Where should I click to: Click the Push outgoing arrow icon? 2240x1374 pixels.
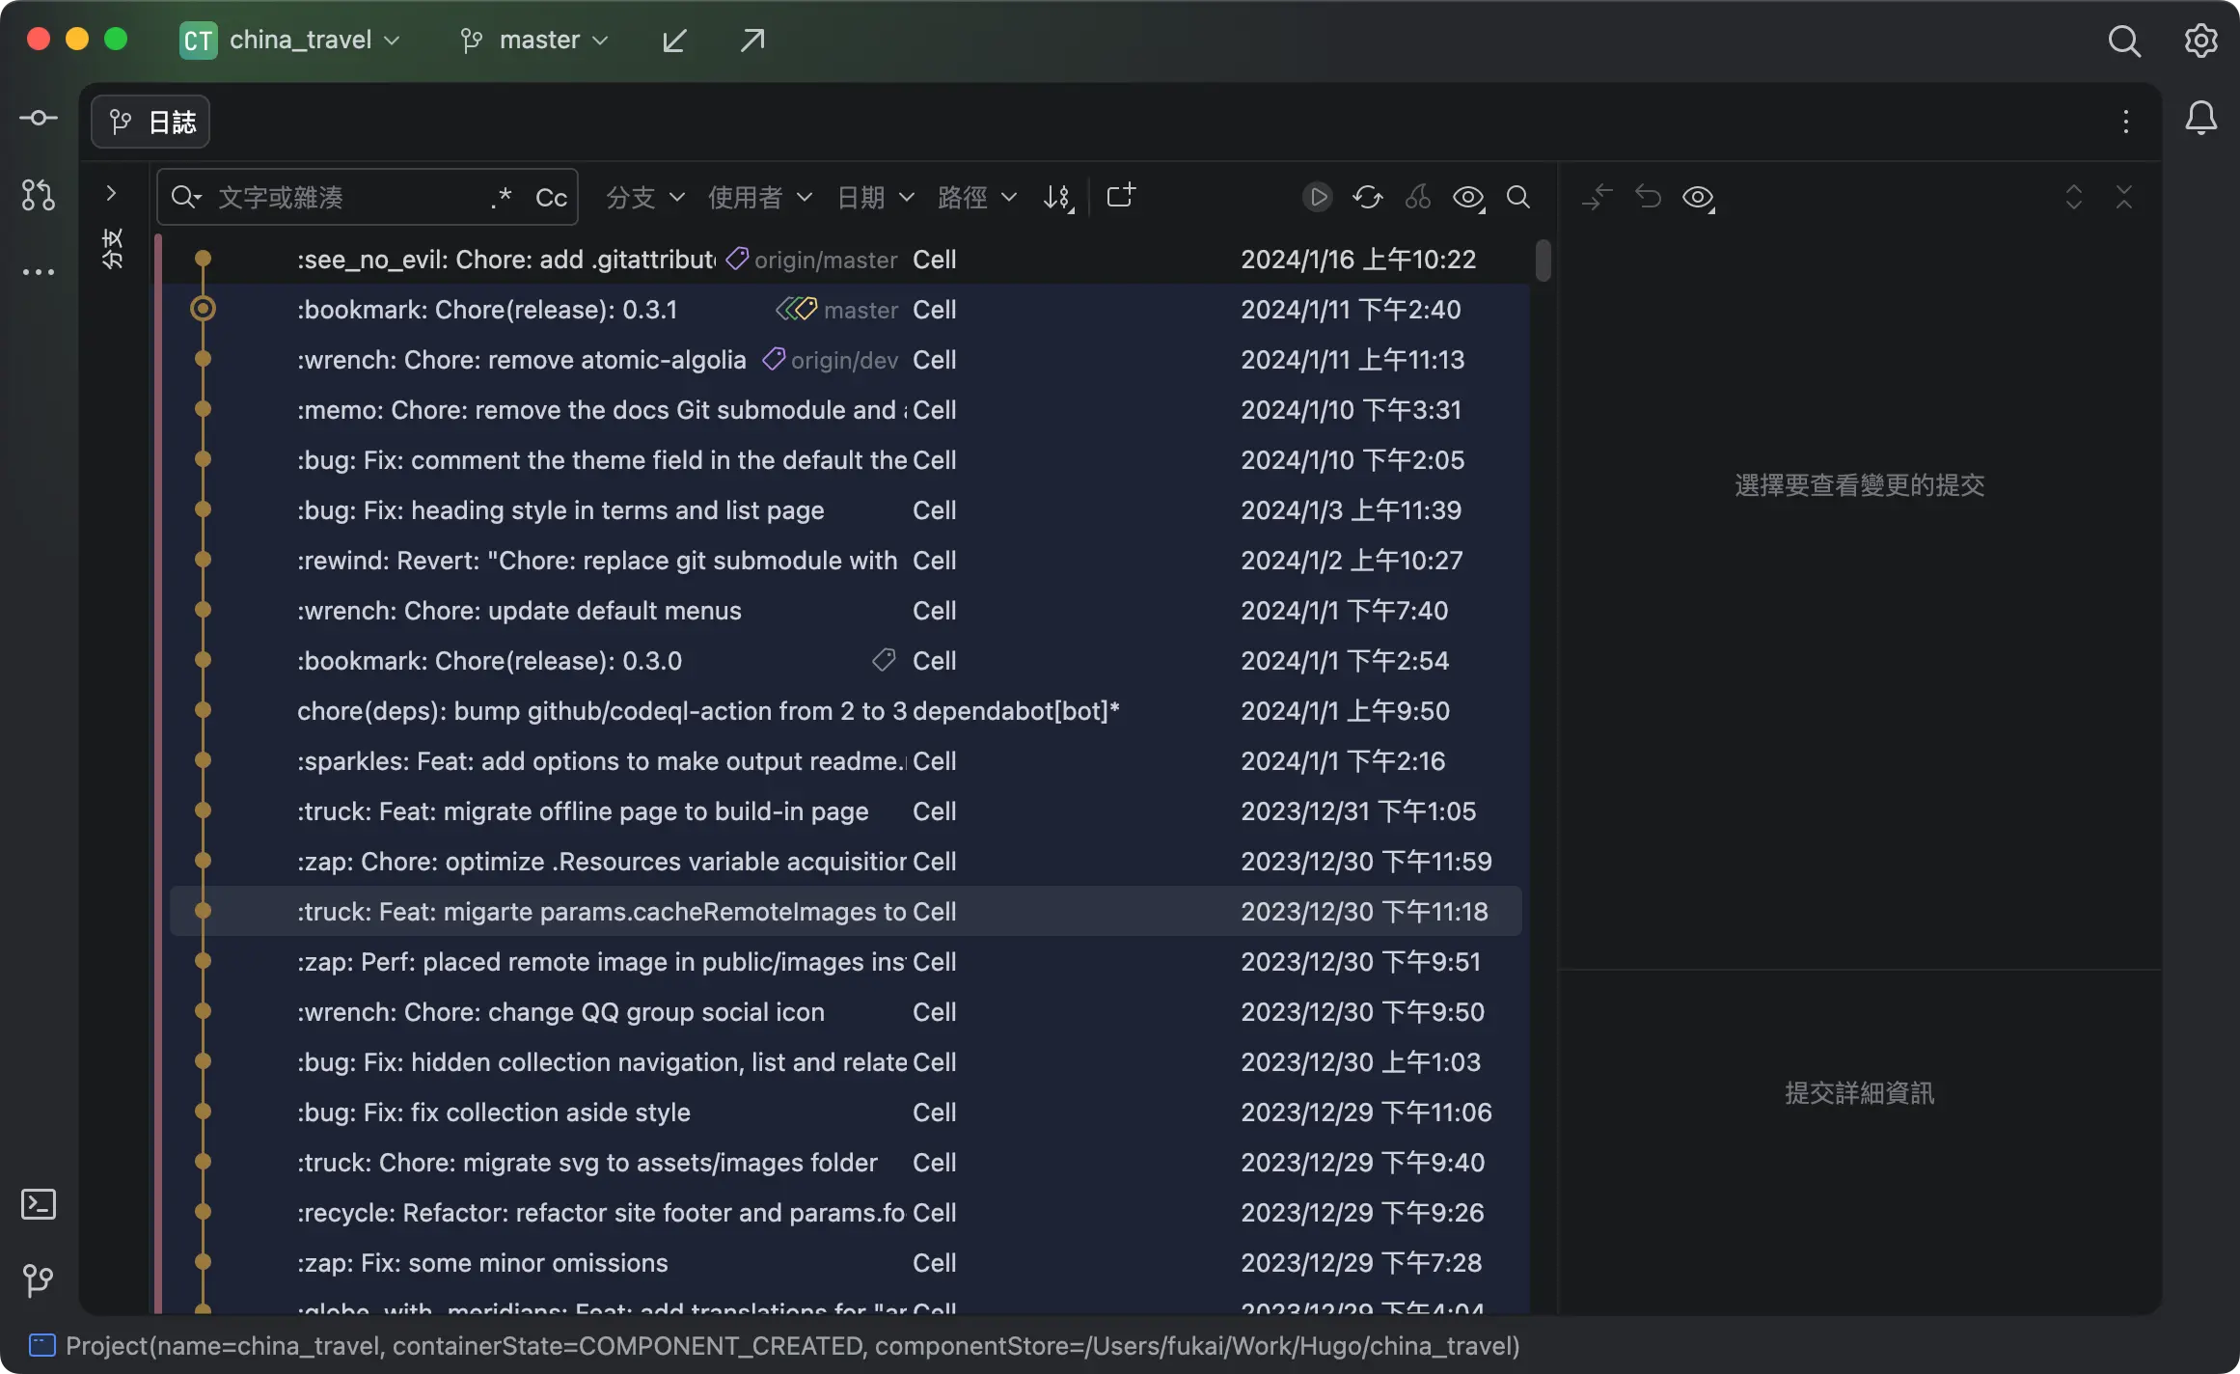tap(752, 41)
